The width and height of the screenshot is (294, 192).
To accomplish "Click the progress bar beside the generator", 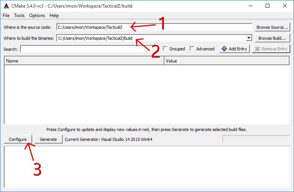I will point(256,139).
